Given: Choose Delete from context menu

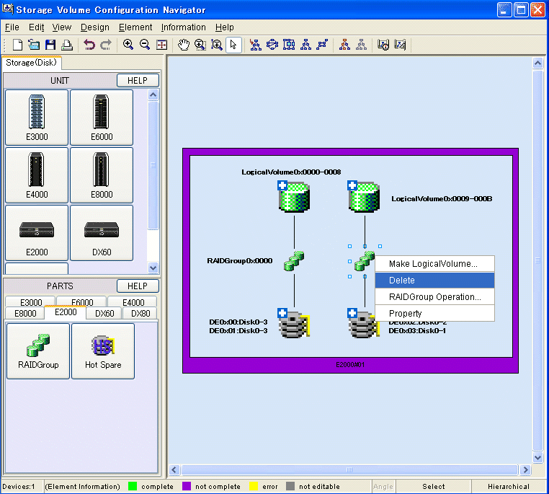Looking at the screenshot, I should pos(434,281).
